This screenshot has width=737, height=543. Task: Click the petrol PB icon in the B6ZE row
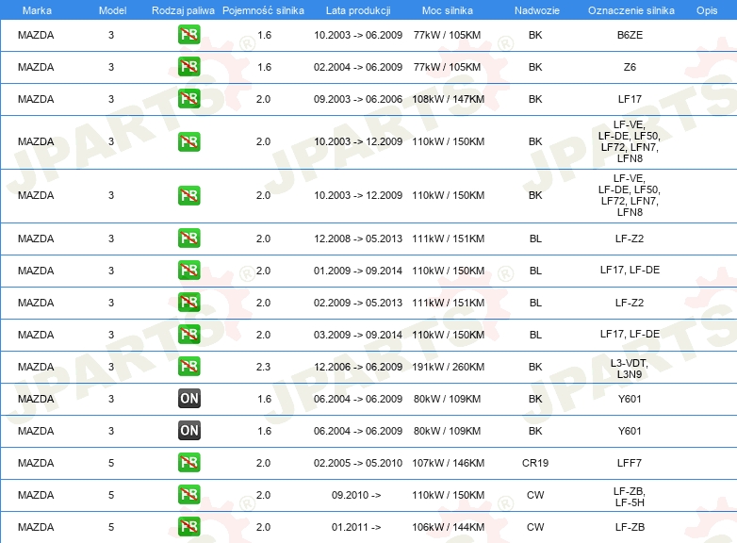tap(188, 36)
